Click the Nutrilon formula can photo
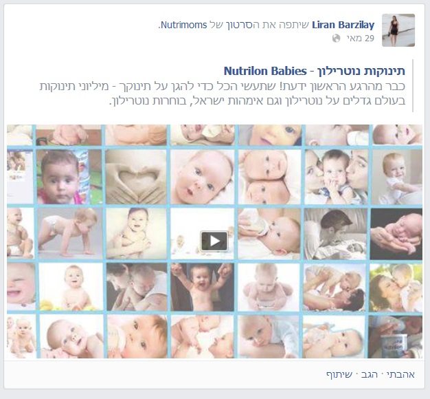 pos(395,336)
